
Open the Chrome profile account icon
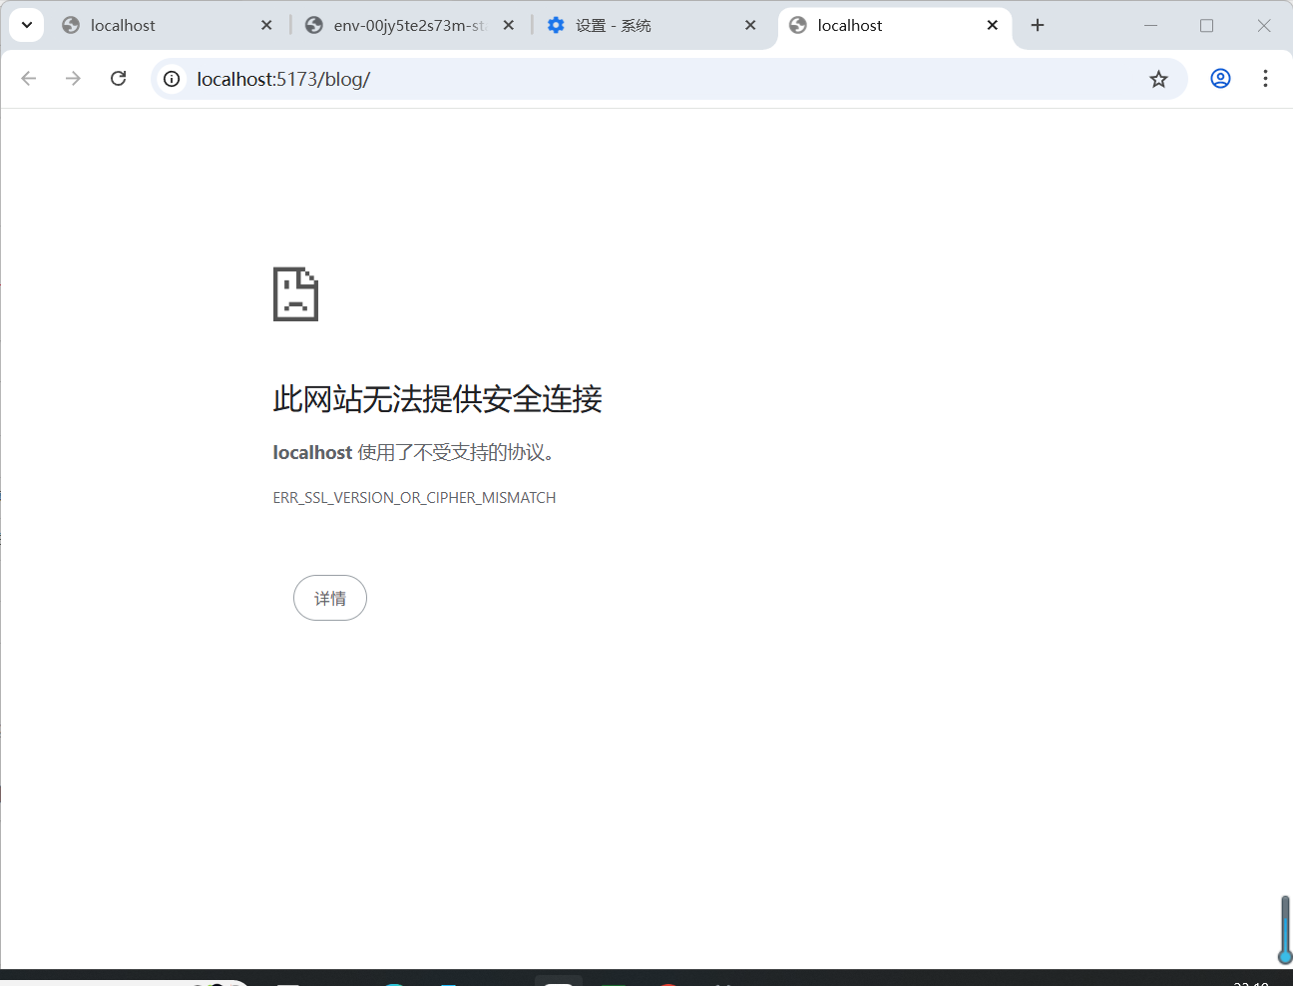click(1220, 79)
